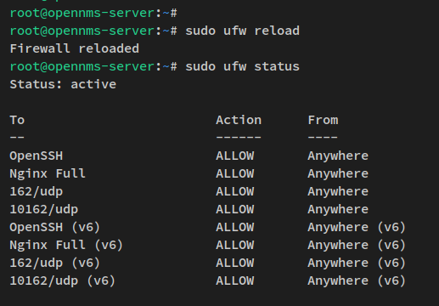Viewport: 439px width, 306px height.
Task: Click the '10162/udp' rule without v6
Action: tap(44, 209)
